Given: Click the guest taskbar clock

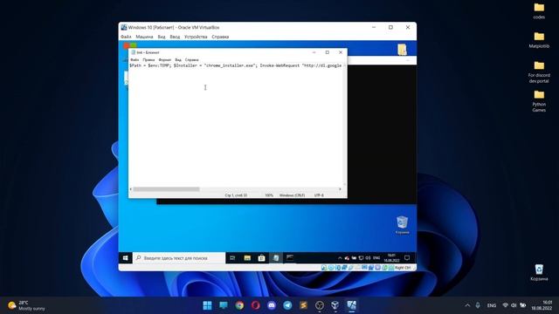Looking at the screenshot, I should 391,258.
